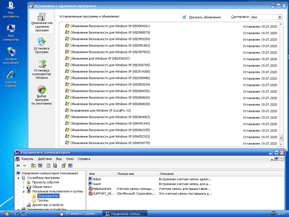The height and width of the screenshot is (217, 289).
Task: Click the scroll-down arrow of the programs list
Action: (281, 144)
